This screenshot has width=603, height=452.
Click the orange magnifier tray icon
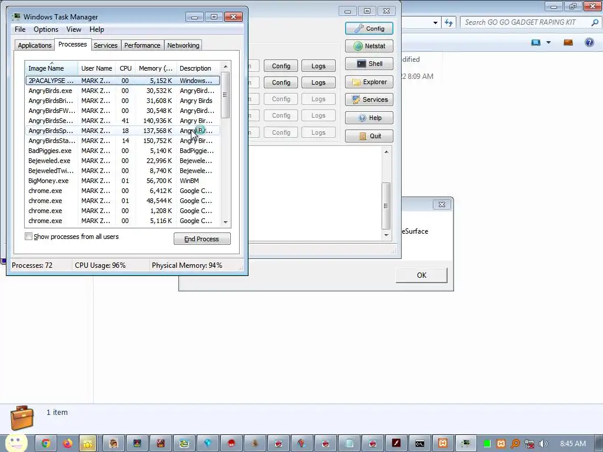pyautogui.click(x=515, y=444)
